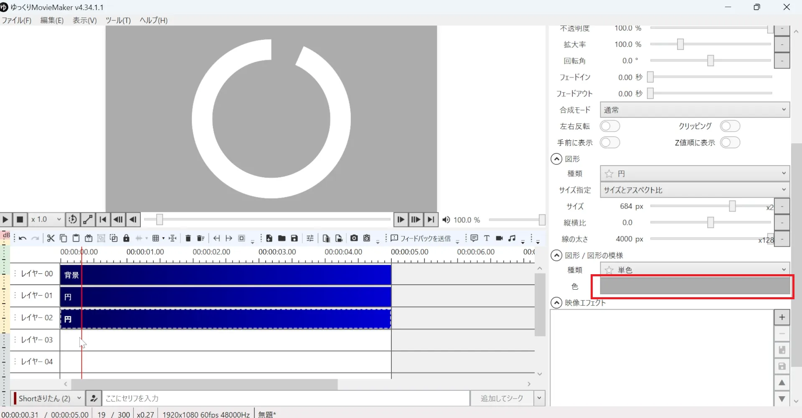Click the grid layout icon in toolbar
Screen dimensions: 802x418
(x=156, y=238)
